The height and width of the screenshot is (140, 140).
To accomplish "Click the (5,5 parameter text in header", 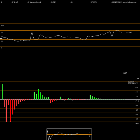I will click(72, 2).
